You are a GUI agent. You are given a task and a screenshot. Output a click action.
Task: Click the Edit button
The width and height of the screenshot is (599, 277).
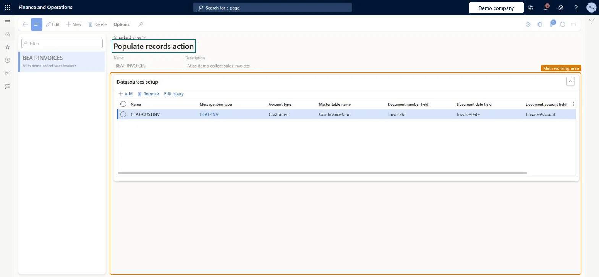coord(53,24)
